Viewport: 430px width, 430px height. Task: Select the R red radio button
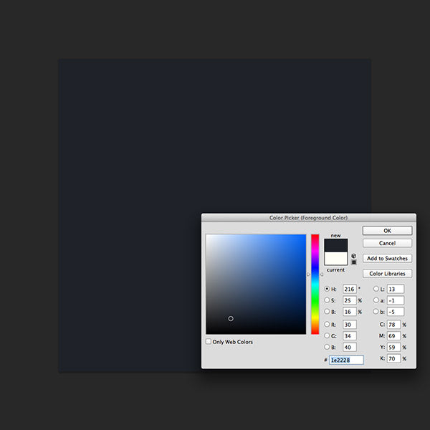point(327,324)
